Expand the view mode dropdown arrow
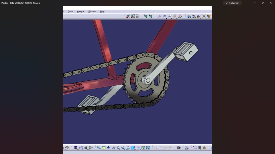 coord(140,150)
